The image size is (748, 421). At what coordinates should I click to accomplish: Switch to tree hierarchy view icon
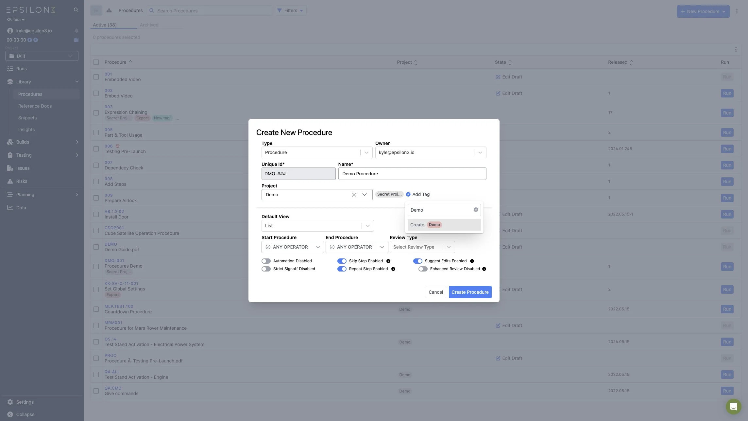109,10
